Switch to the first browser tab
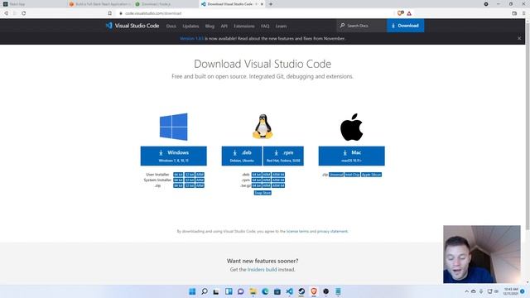The height and width of the screenshot is (298, 530). click(x=32, y=4)
